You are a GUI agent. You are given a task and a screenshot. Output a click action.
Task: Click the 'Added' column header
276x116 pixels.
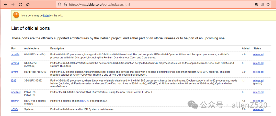246,48
